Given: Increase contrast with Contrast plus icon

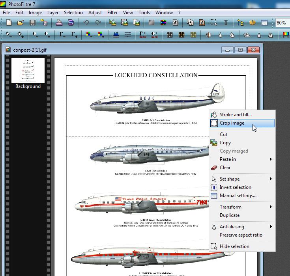Looking at the screenshot, I should click(x=47, y=35).
